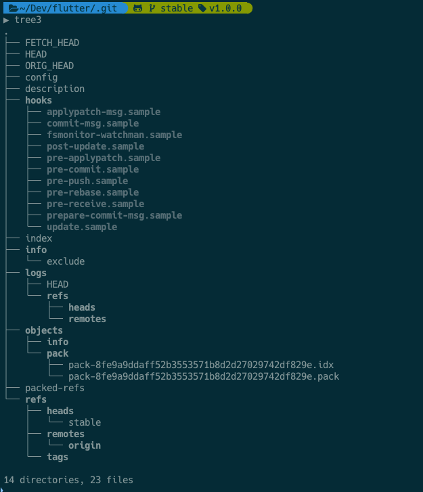Click the pack .idx file name
Viewport: 423px width, 492px height.
[x=201, y=365]
